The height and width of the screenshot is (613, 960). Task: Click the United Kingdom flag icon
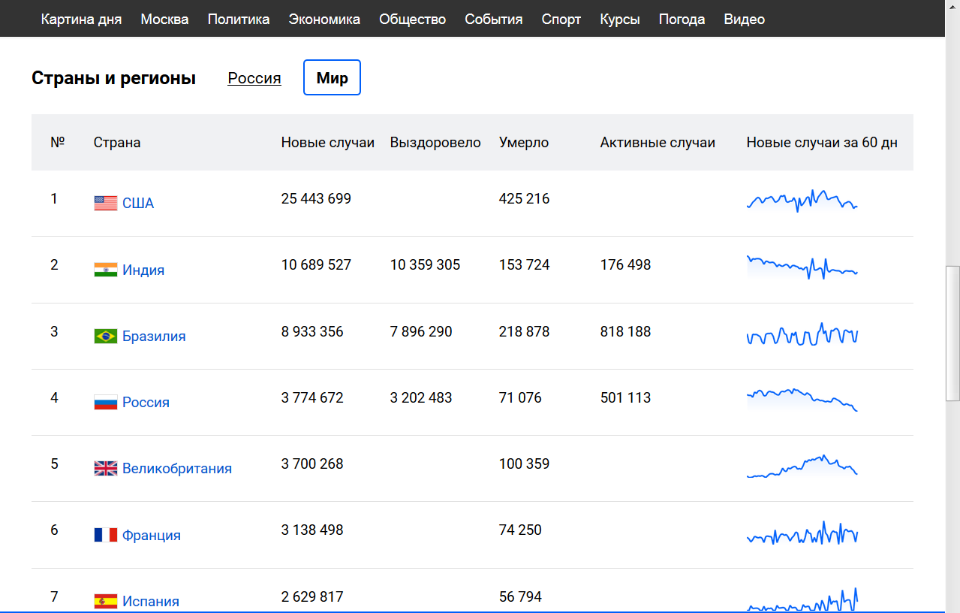106,468
